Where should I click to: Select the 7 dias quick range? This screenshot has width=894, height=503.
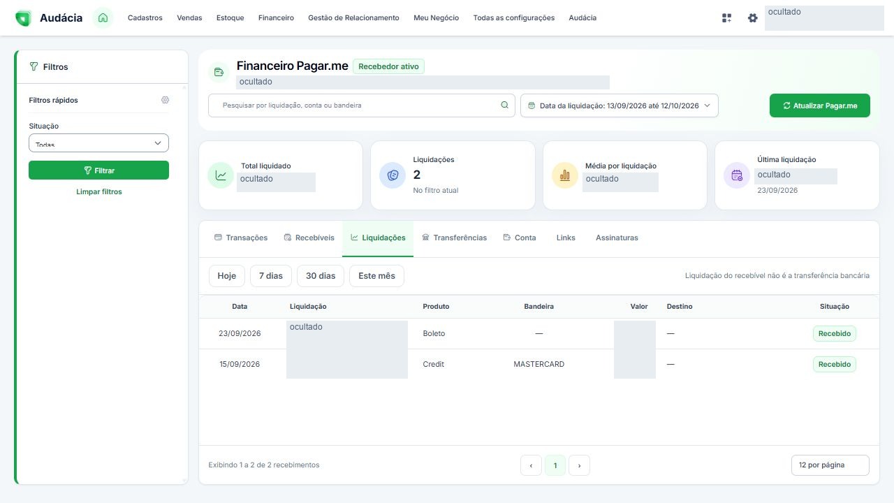271,276
